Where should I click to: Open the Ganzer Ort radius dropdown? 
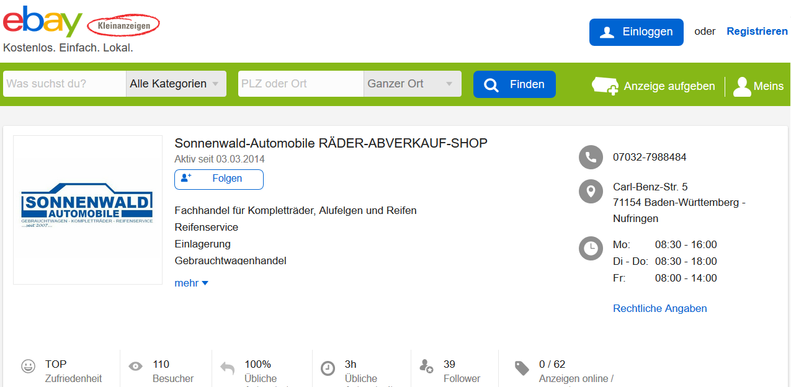click(x=412, y=84)
